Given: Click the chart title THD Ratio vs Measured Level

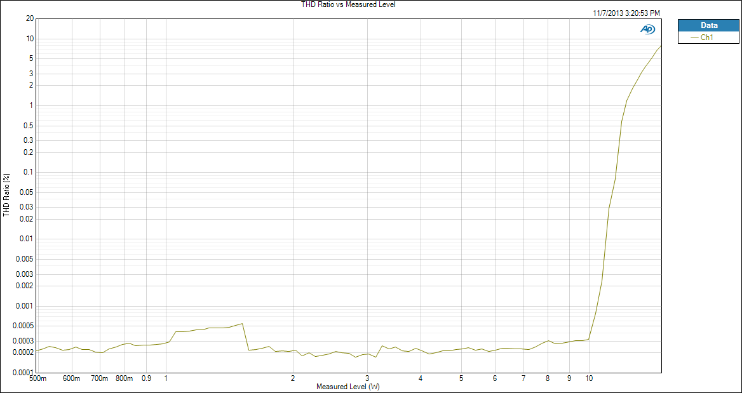Looking at the screenshot, I should 348,4.
